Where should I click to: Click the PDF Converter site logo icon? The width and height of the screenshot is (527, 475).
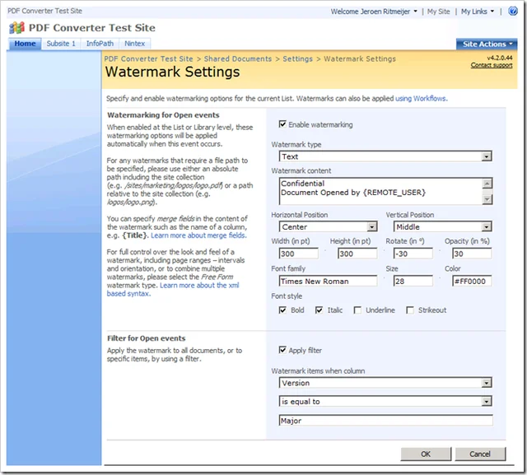[18, 28]
